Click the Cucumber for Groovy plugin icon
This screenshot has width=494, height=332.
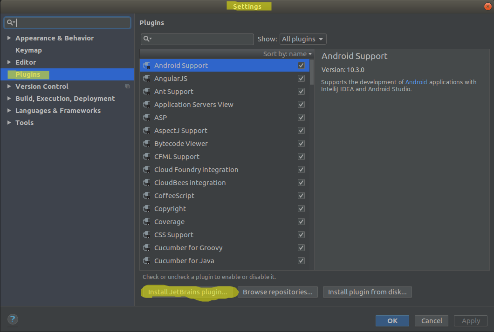(x=146, y=248)
